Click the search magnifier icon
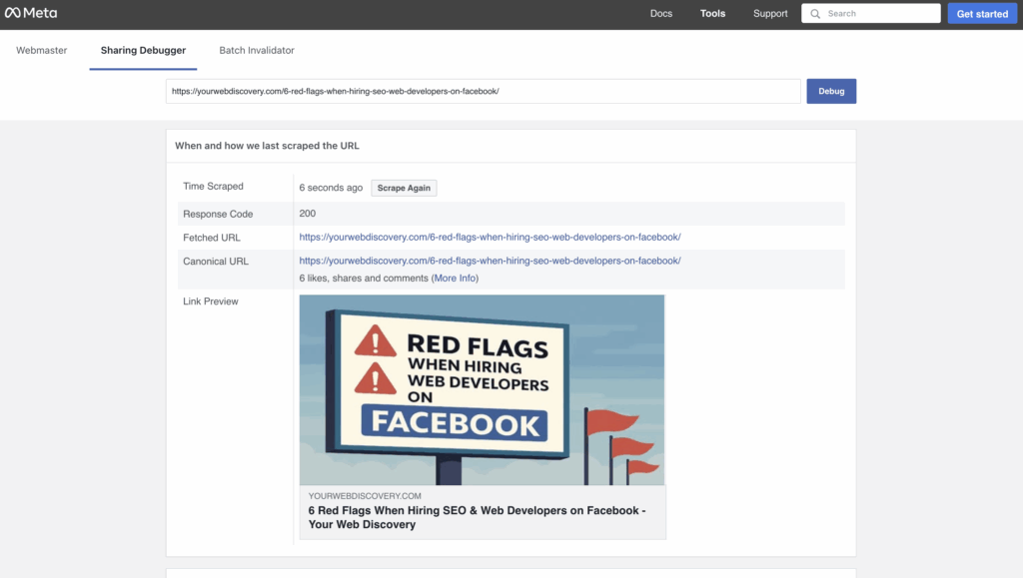This screenshot has width=1023, height=578. [x=815, y=14]
